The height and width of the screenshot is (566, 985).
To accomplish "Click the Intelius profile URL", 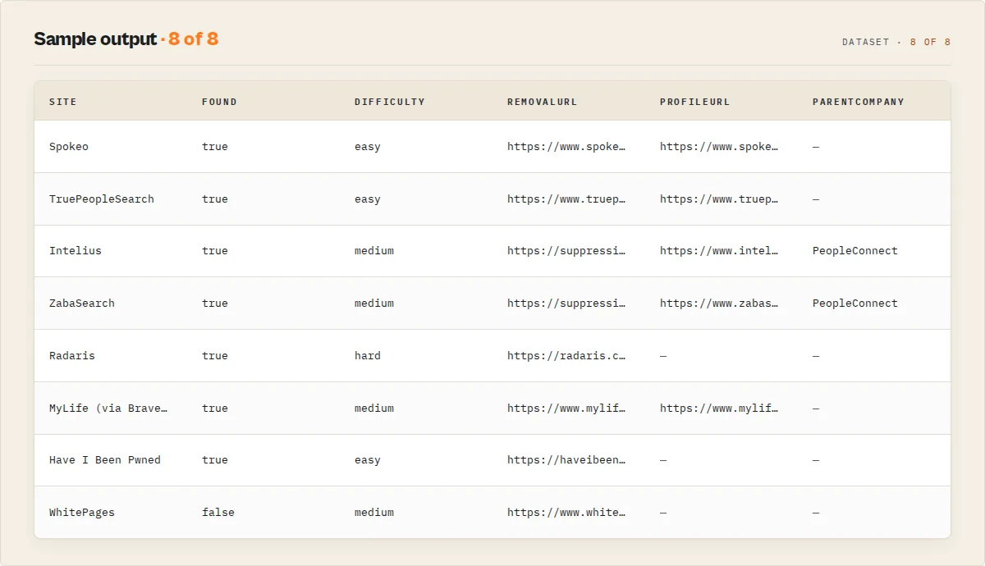I will tap(719, 251).
